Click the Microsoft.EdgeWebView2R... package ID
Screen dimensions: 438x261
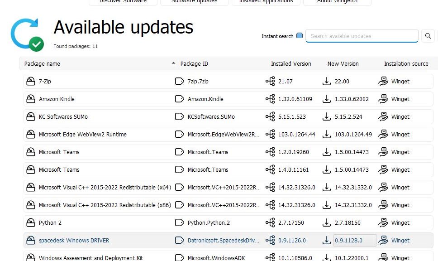(x=224, y=134)
